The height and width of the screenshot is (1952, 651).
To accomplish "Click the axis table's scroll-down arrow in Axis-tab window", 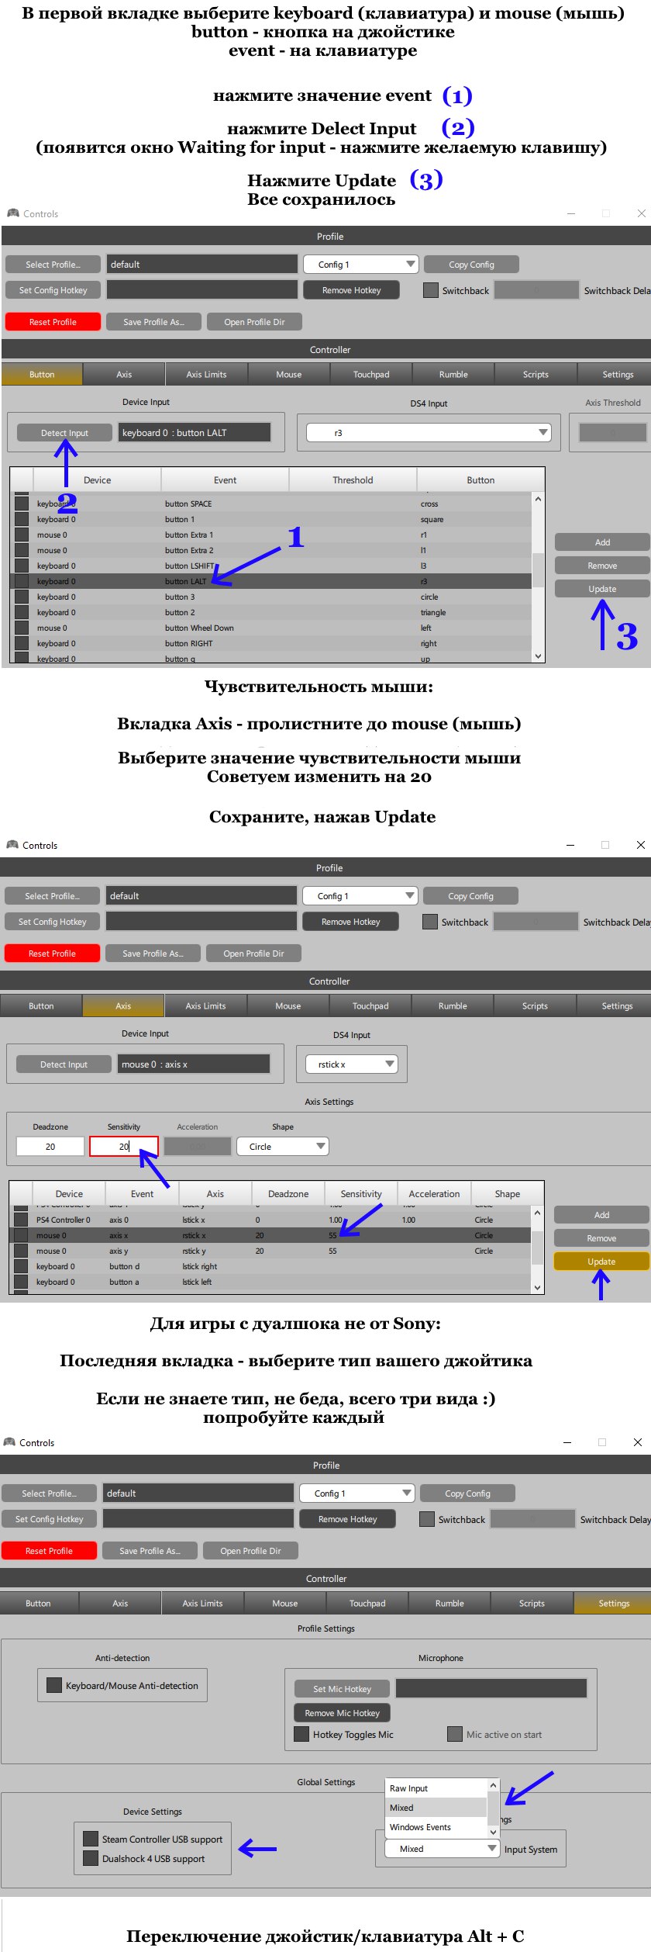I will tap(537, 1287).
